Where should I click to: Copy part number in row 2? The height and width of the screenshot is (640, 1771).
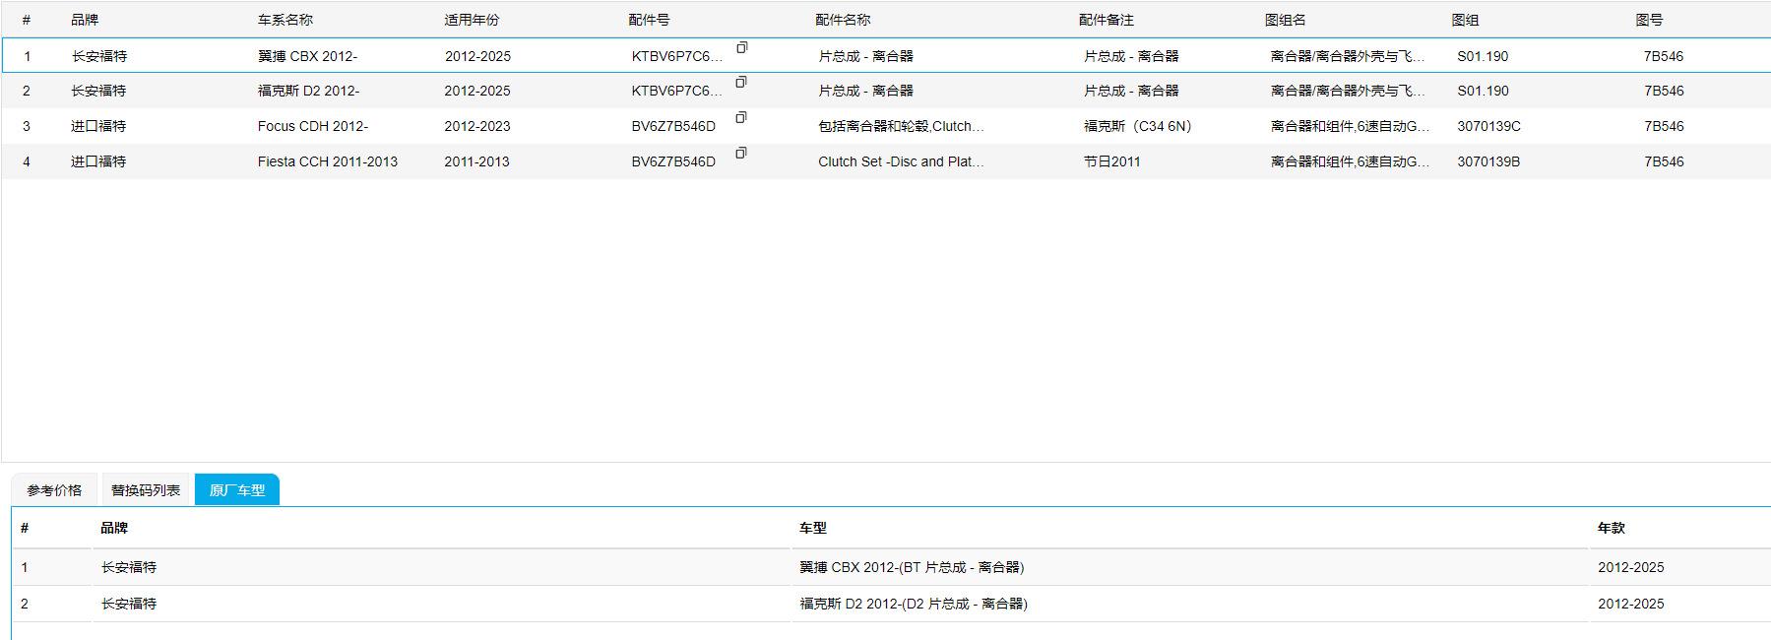point(741,82)
